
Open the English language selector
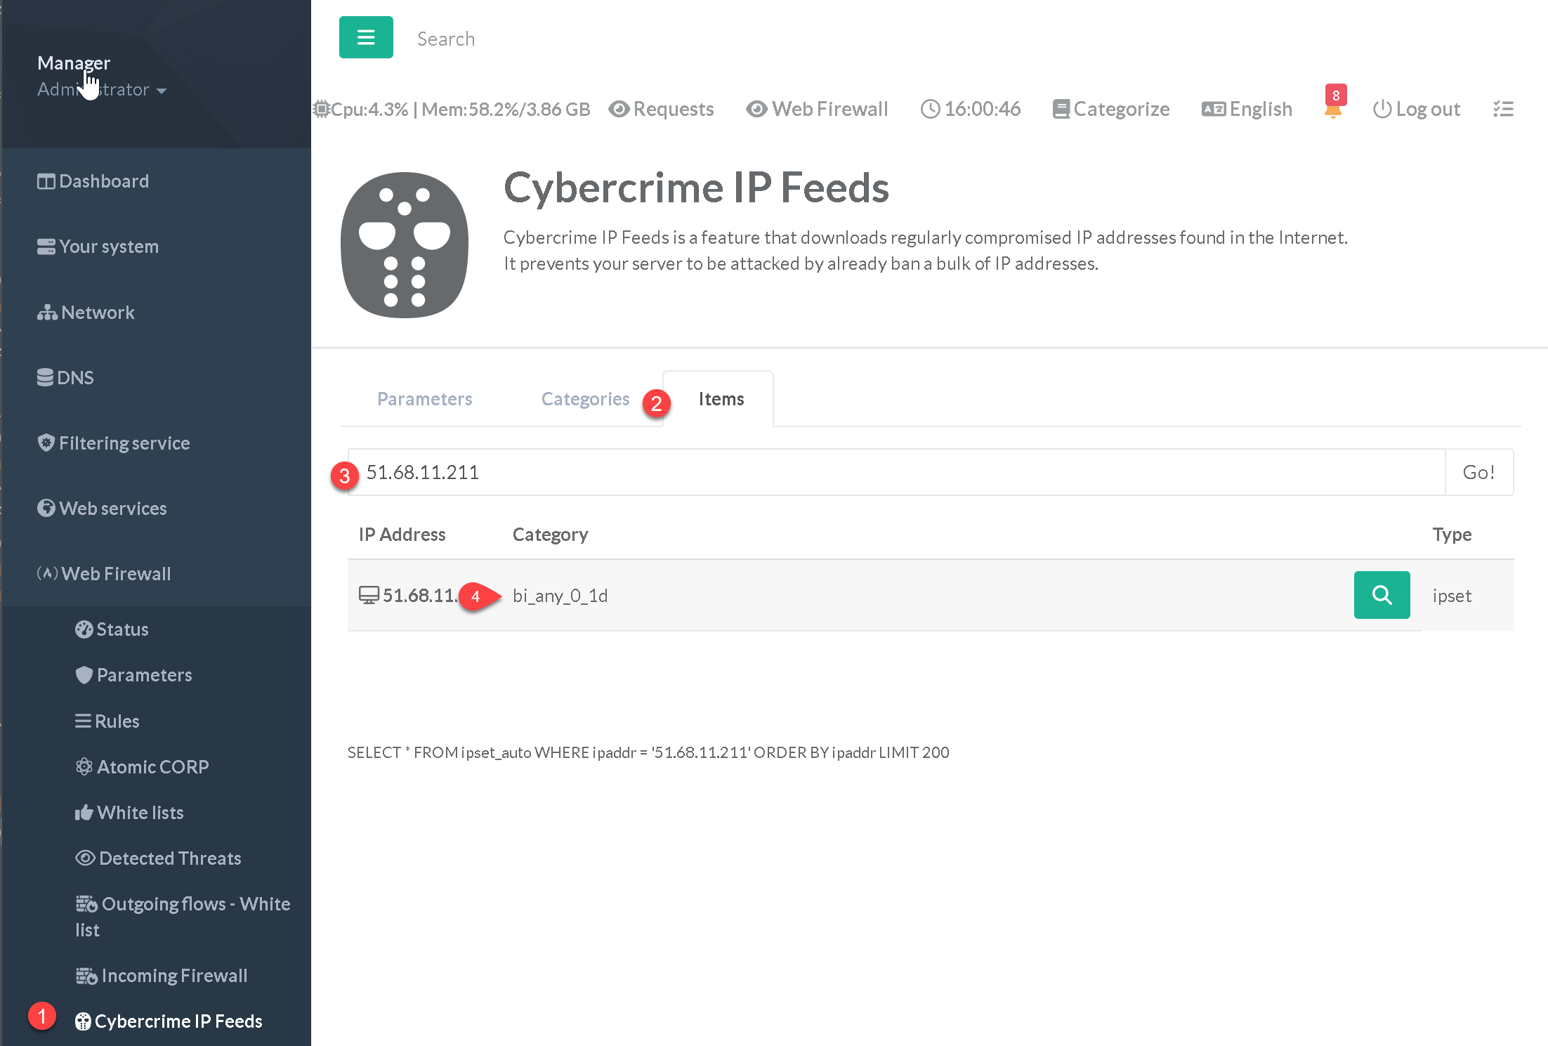pos(1247,110)
